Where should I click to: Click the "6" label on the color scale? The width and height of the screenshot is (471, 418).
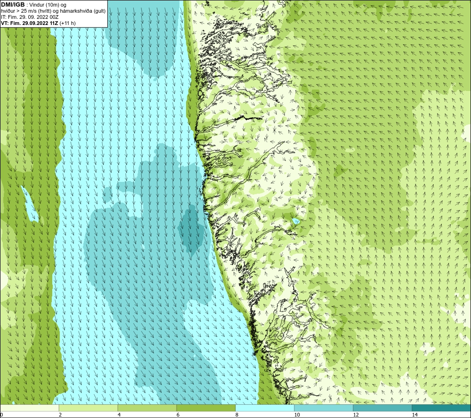(178, 415)
